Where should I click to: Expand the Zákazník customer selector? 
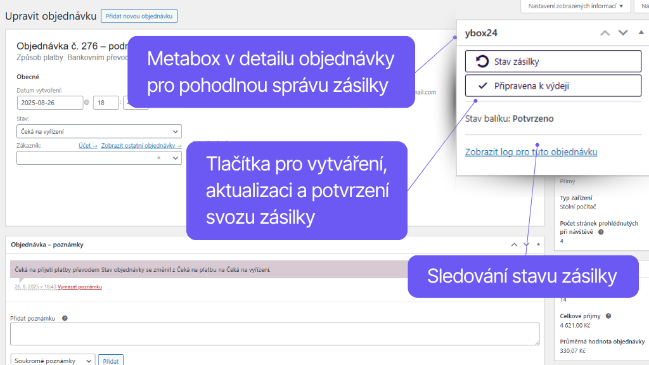click(x=176, y=157)
